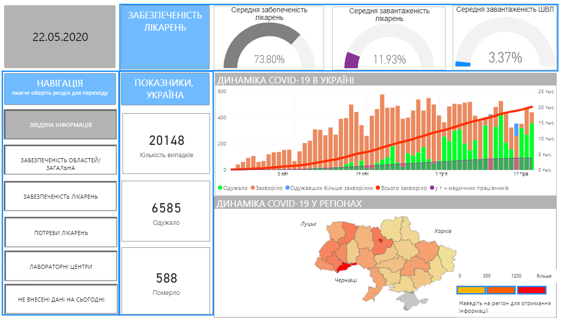
Task: Select the ПОТРЕБИ ЛІКАРЕНЬ navigation button
Action: 61,232
